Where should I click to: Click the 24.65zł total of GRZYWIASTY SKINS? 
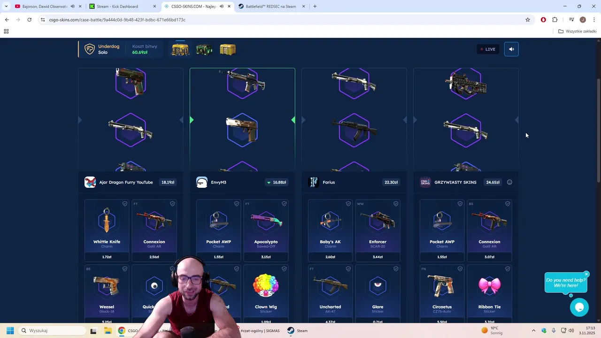493,182
